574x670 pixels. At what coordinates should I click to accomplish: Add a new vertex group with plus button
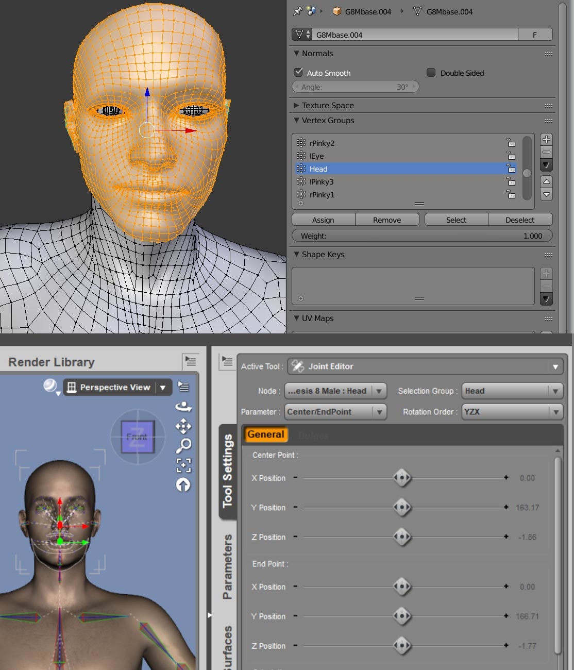[546, 139]
